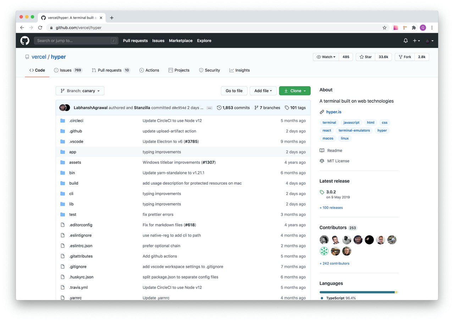Click the first contributor avatar
Screen dimensions: 454x321
(x=324, y=240)
